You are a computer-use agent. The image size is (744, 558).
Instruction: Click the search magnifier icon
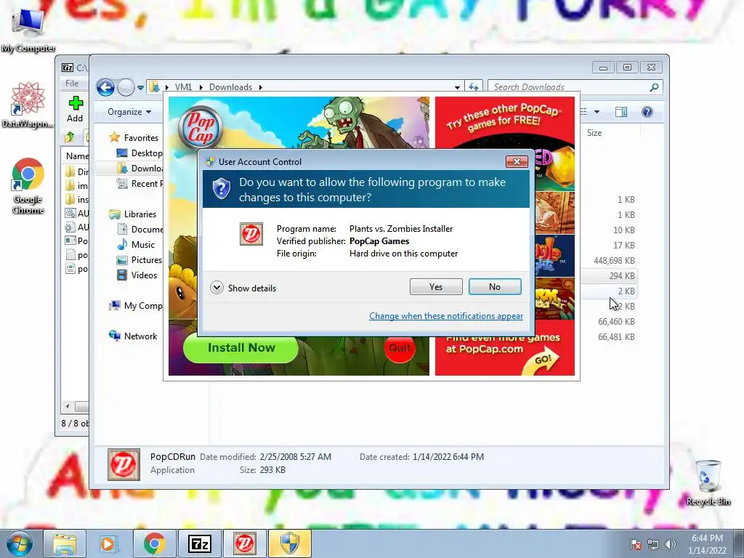(x=655, y=87)
